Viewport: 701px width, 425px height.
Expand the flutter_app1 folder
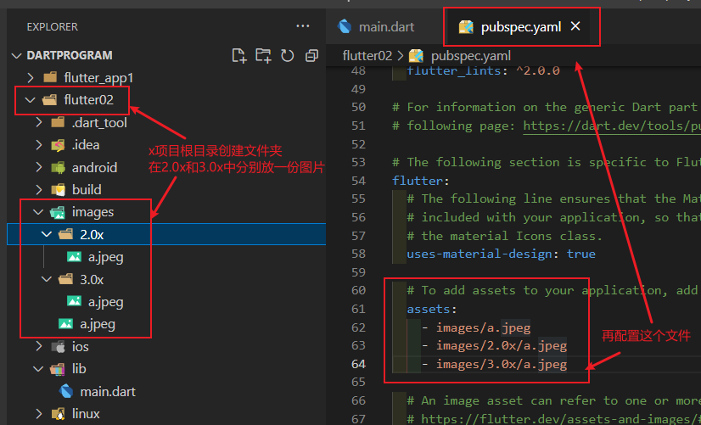[31, 78]
